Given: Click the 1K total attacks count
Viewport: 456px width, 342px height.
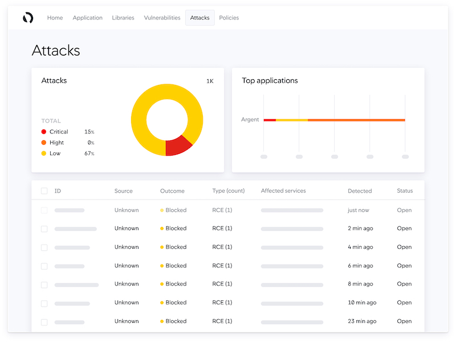Looking at the screenshot, I should (210, 81).
